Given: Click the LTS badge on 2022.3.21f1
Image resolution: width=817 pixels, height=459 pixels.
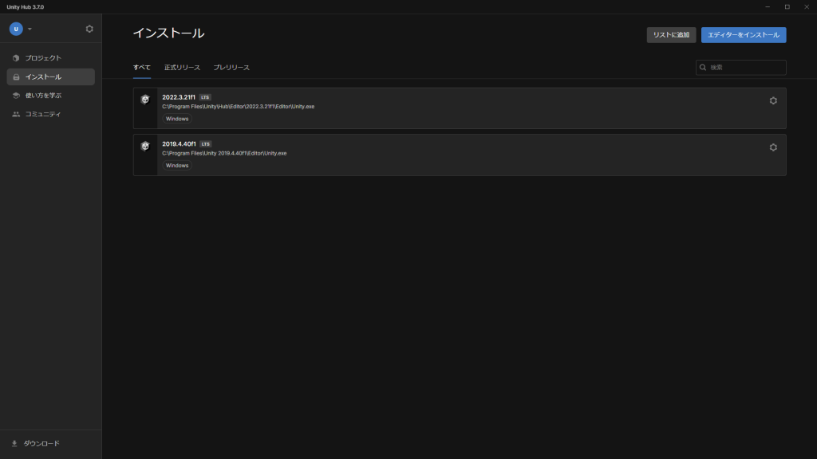Looking at the screenshot, I should tap(205, 97).
